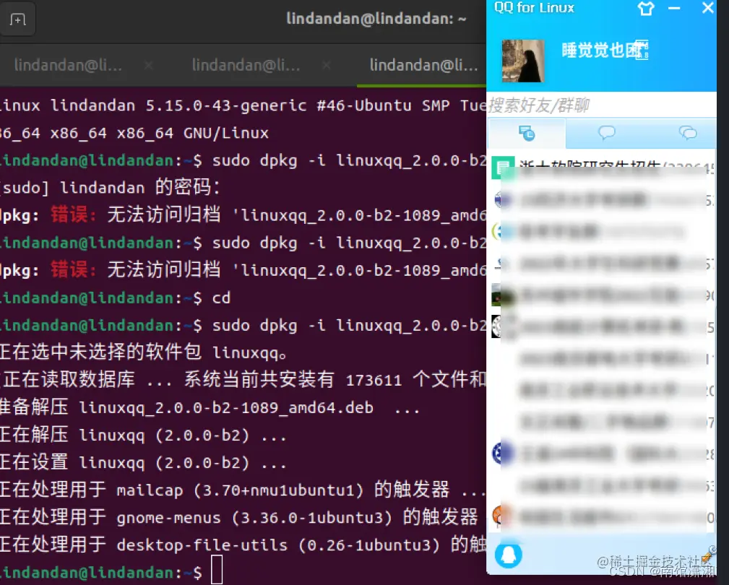Open the QQ profile avatar picture
The width and height of the screenshot is (729, 585).
coord(523,61)
